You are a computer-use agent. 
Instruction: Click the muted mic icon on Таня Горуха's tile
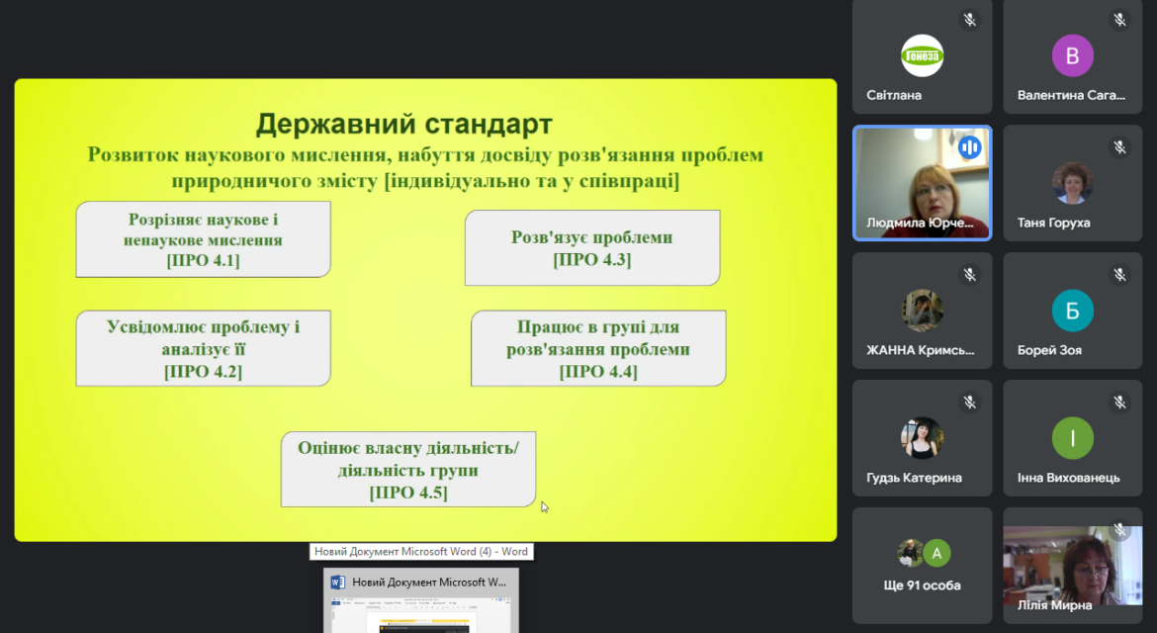[1119, 147]
